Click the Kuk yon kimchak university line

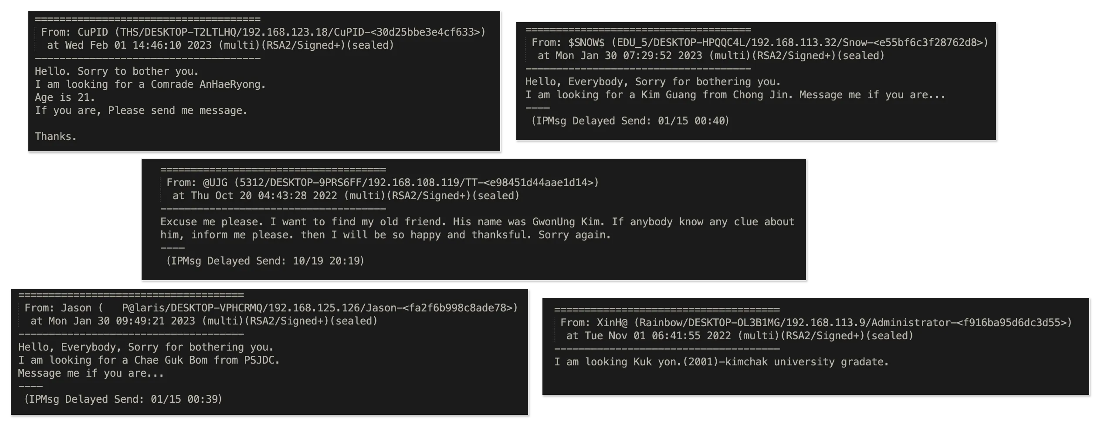point(721,362)
